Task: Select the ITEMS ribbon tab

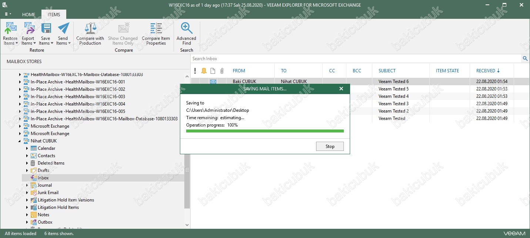Action: 54,15
